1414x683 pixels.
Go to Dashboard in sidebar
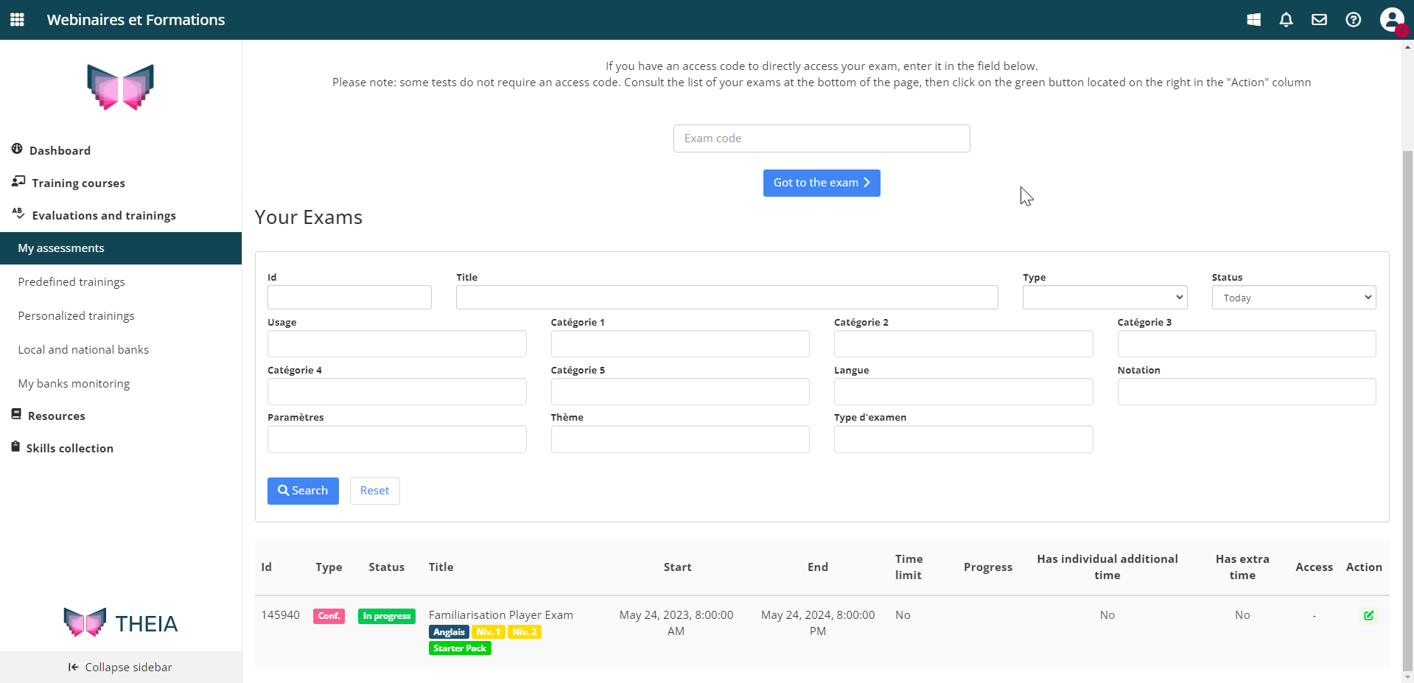[60, 150]
